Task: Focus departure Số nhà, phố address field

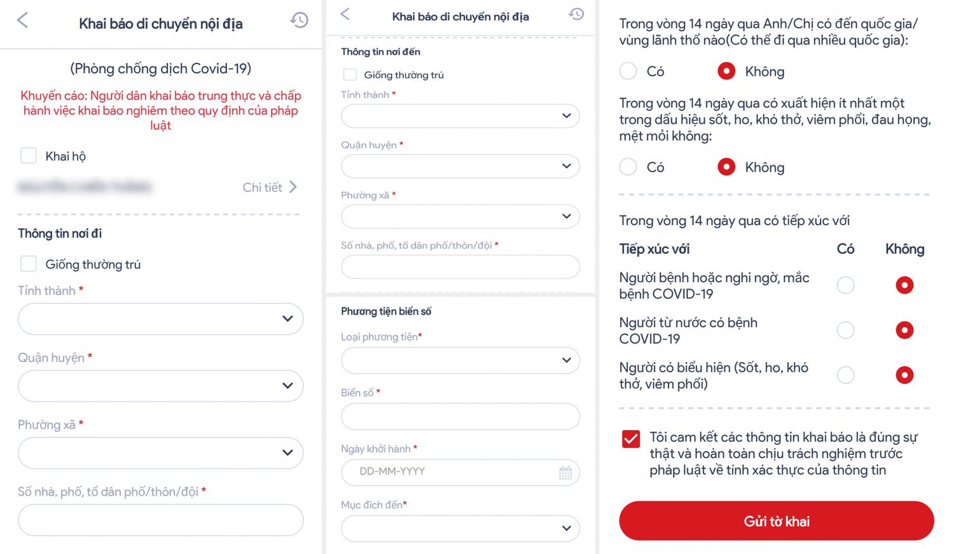Action: point(161,520)
